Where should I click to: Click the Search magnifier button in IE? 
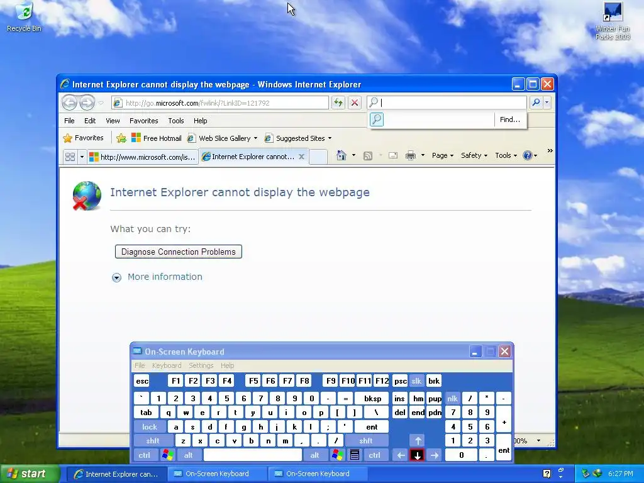[x=536, y=103]
